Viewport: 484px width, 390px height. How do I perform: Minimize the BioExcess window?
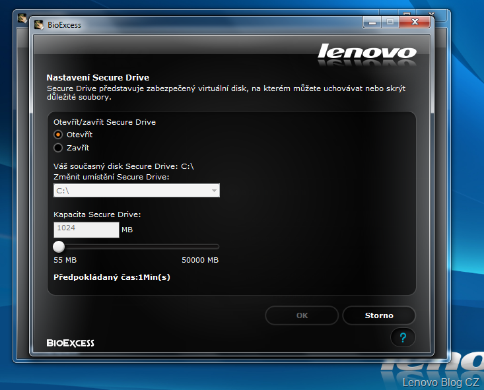click(x=372, y=22)
